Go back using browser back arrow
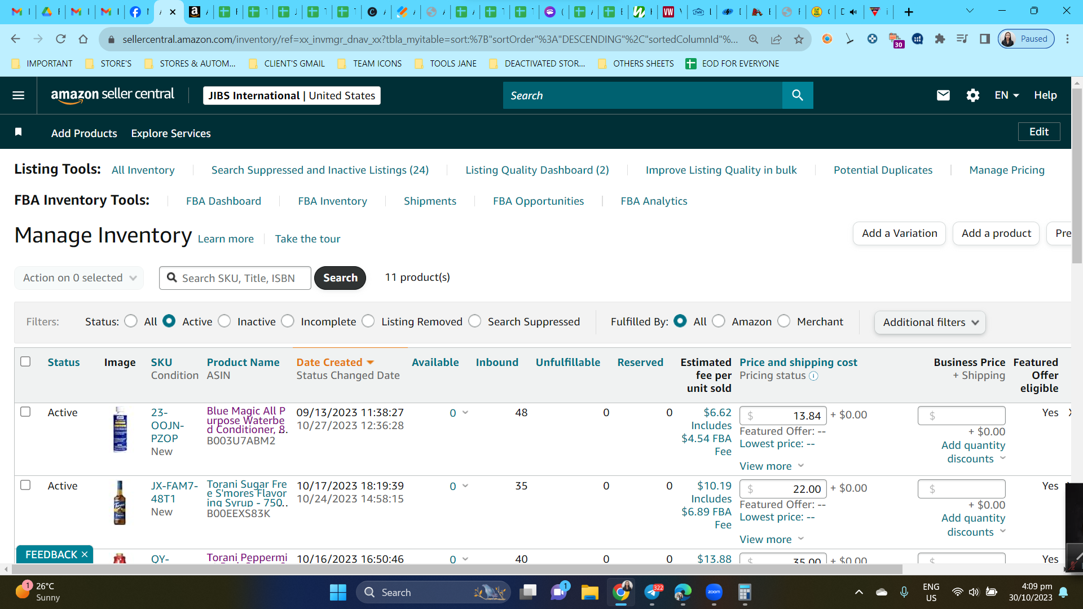This screenshot has height=609, width=1083. 15,39
